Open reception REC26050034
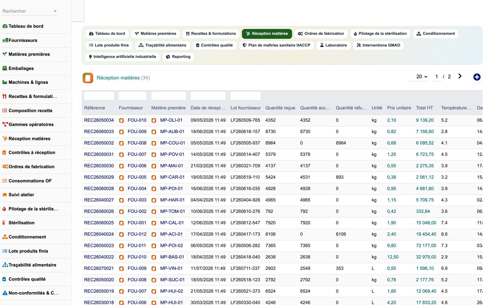The image size is (493, 305). [99, 120]
